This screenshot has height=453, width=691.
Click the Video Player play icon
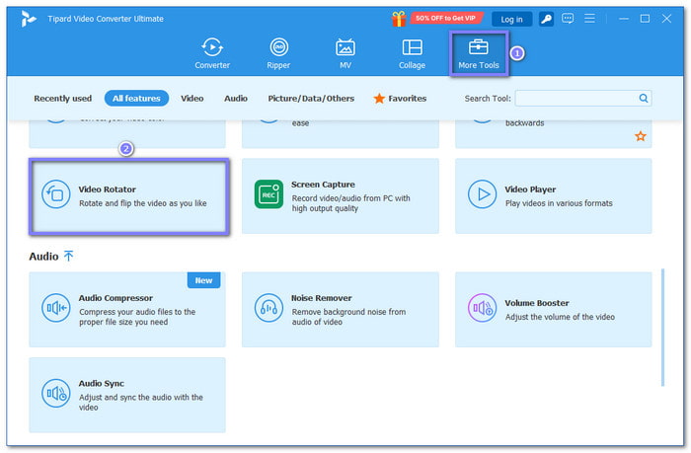click(482, 194)
